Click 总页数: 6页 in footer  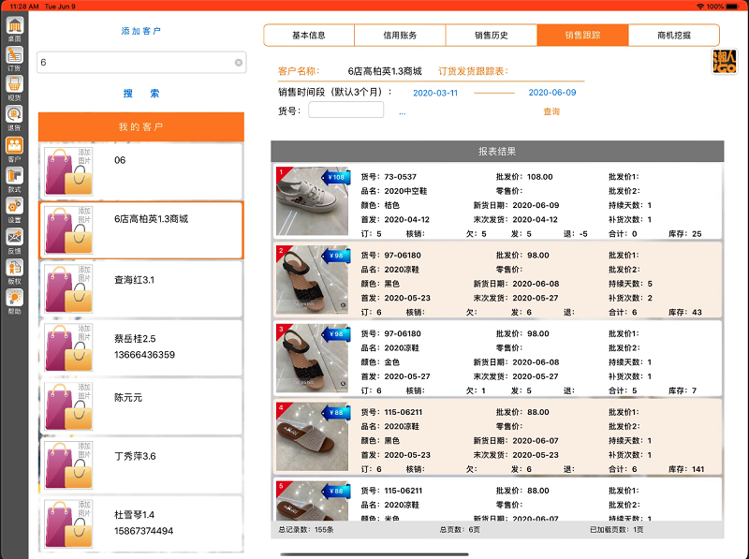460,530
